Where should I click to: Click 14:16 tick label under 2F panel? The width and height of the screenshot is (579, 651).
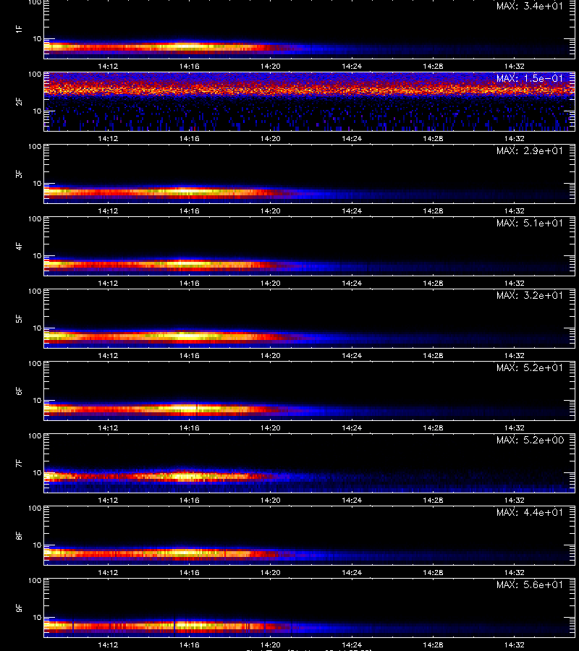[x=190, y=139]
